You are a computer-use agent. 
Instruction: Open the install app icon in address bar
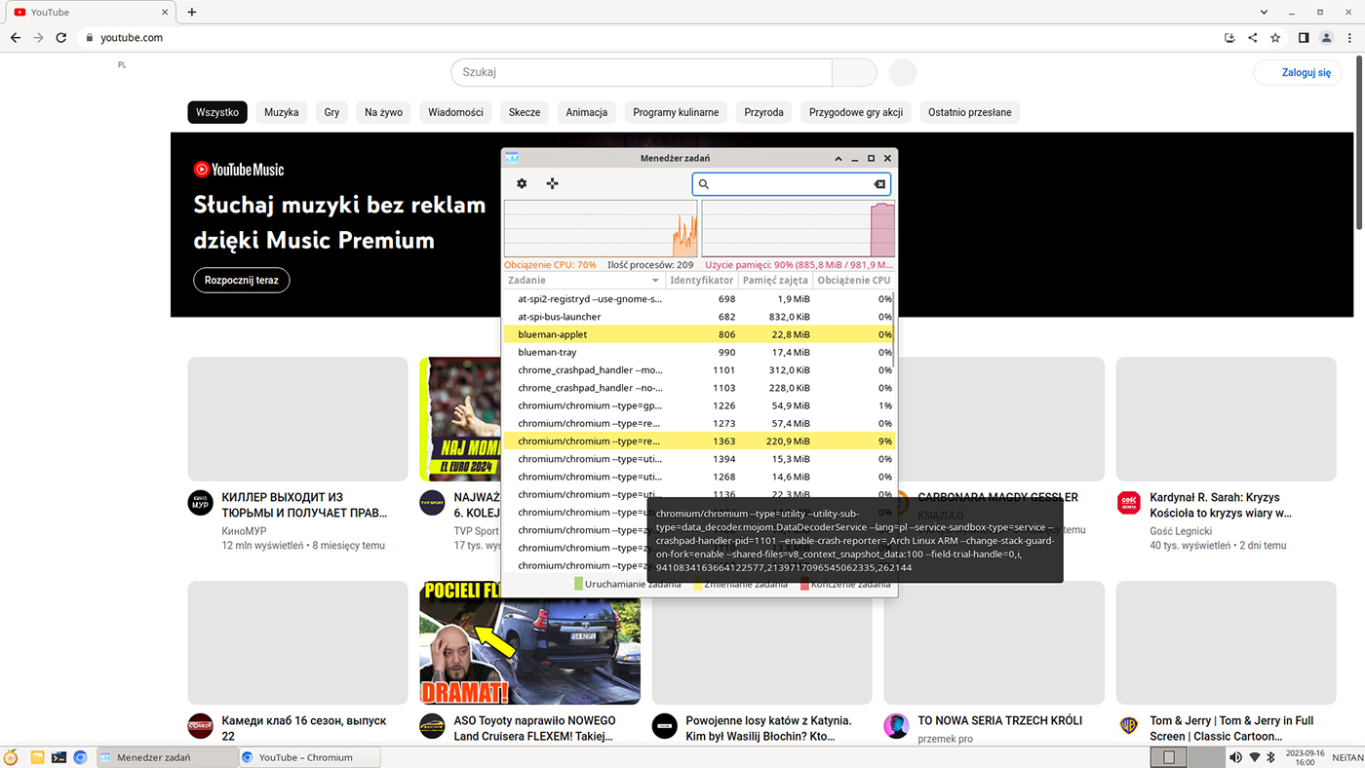click(1229, 38)
